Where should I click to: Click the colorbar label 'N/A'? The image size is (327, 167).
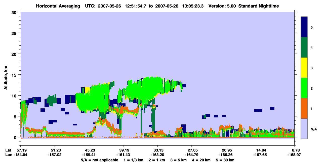tap(314, 129)
